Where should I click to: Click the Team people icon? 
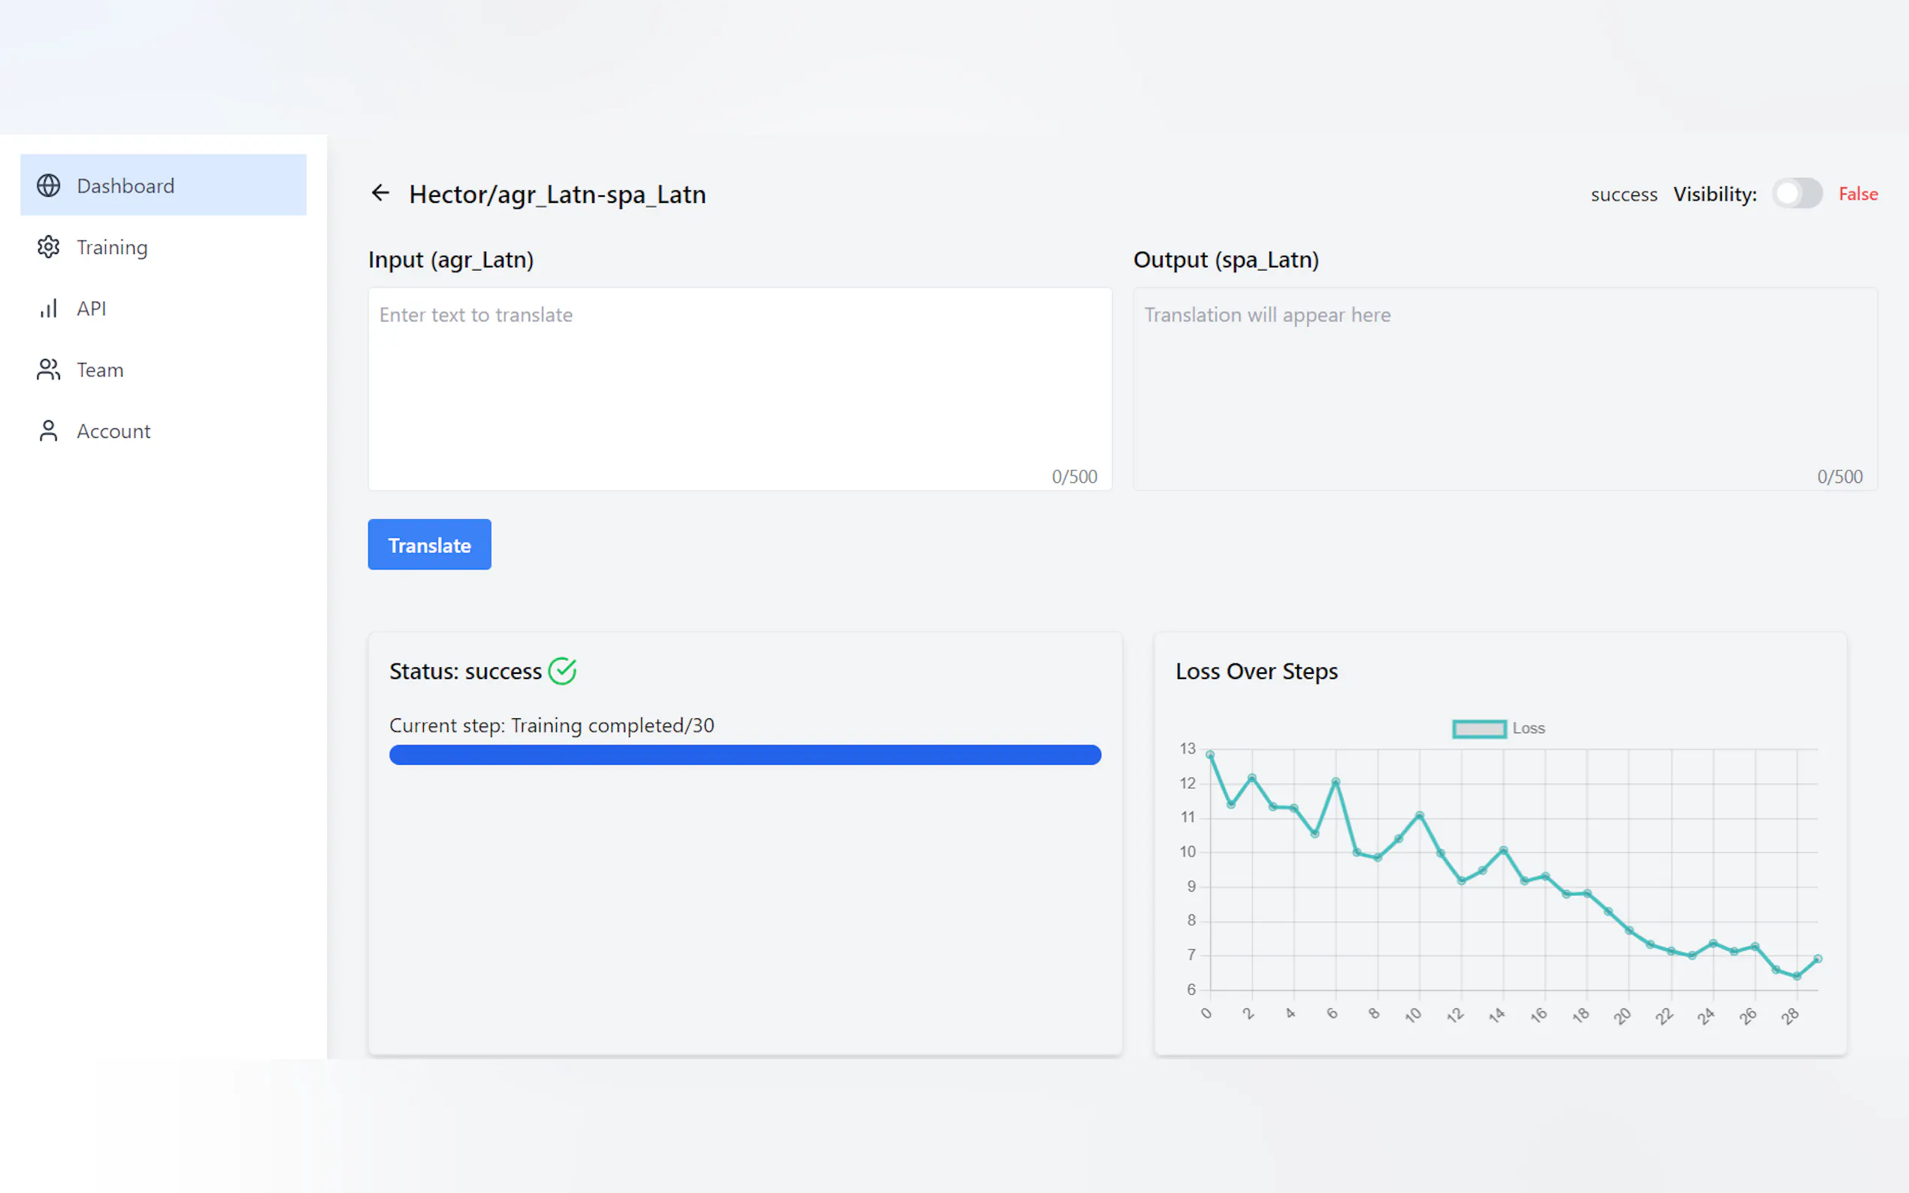tap(48, 370)
